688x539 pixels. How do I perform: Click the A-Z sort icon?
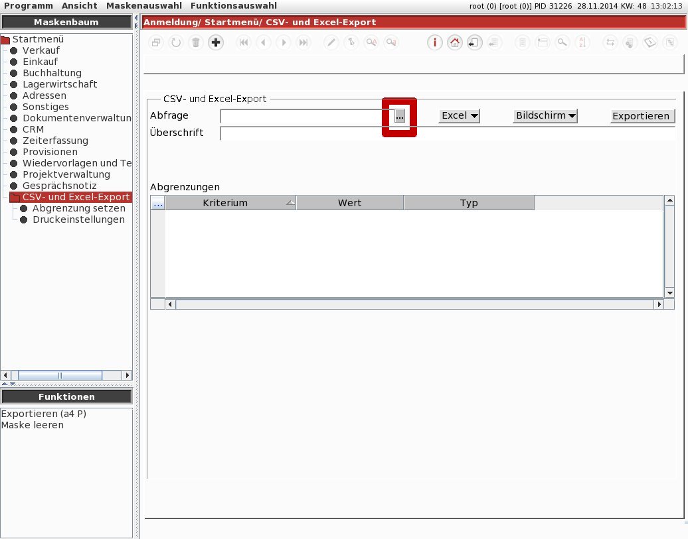click(582, 42)
